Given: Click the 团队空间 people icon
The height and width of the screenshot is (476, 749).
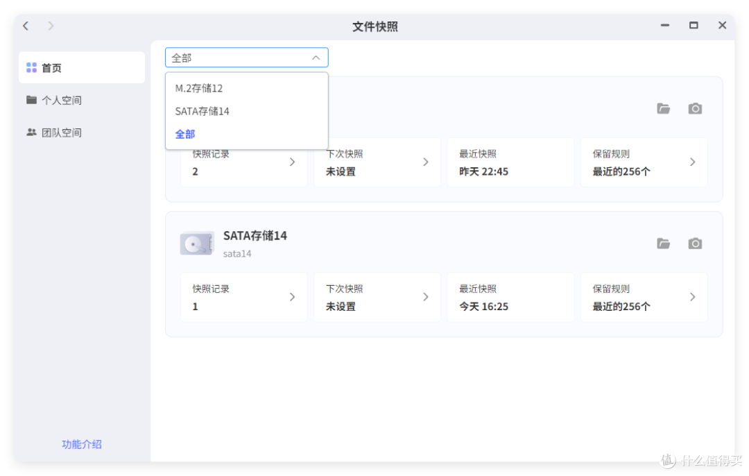Looking at the screenshot, I should (x=31, y=132).
